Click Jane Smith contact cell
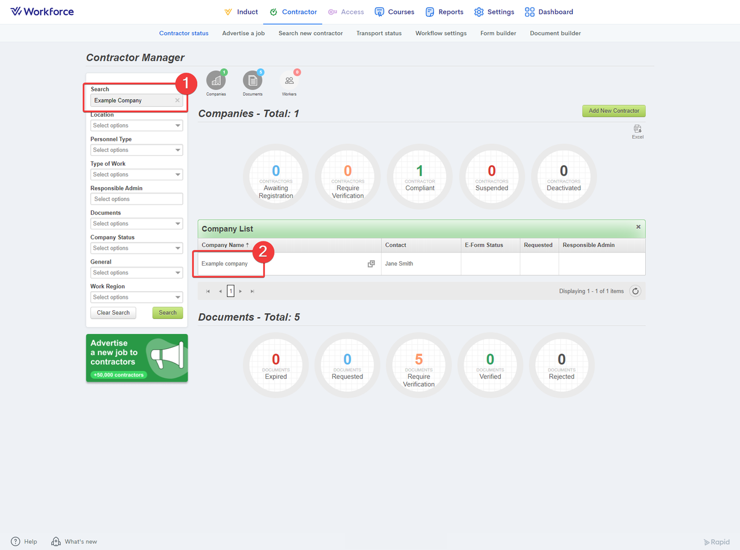 [x=421, y=263]
